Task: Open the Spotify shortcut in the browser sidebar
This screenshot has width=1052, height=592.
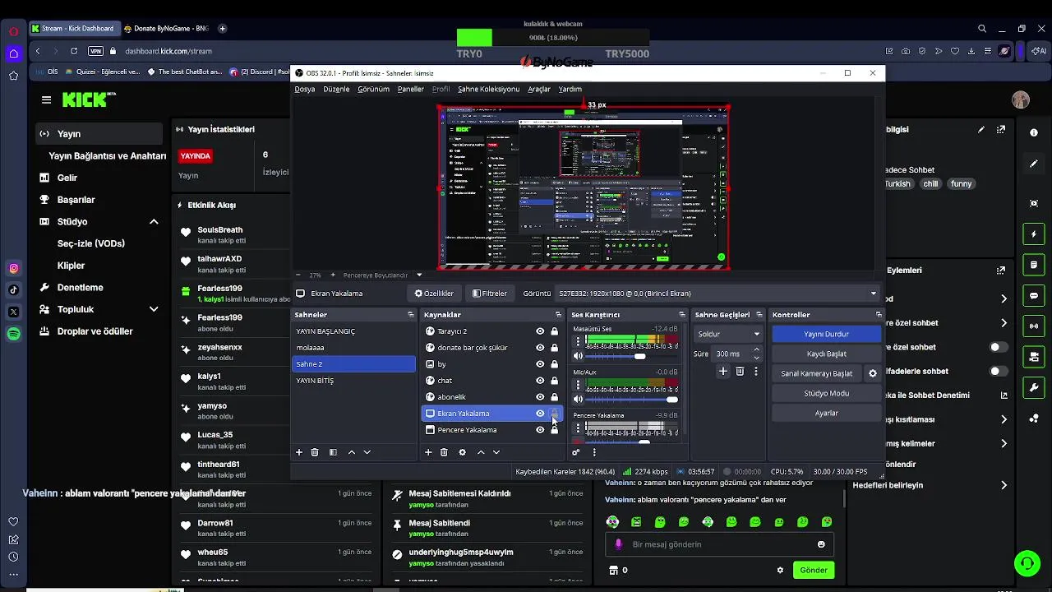Action: coord(13,334)
